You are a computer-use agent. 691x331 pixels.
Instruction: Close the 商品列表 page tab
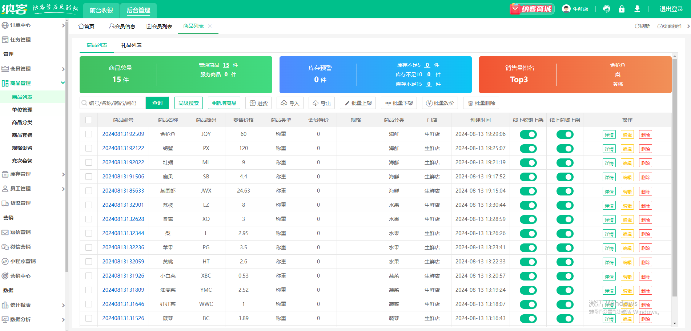[x=210, y=26]
